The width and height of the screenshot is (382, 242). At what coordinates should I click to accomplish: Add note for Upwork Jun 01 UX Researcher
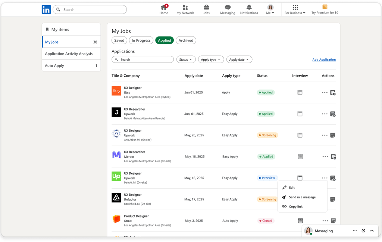tap(333, 114)
